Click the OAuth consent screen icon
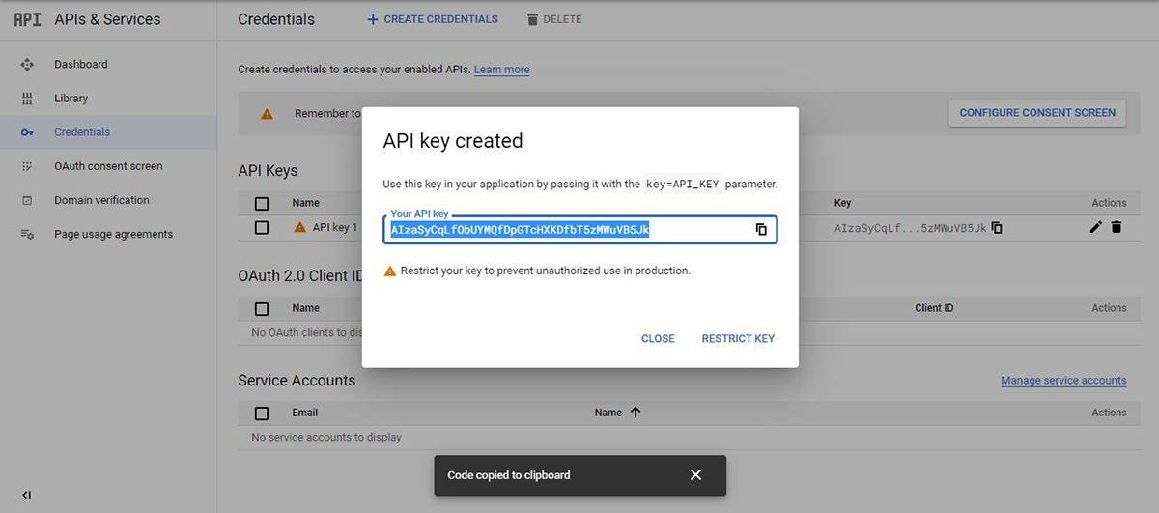This screenshot has height=513, width=1159. click(27, 166)
